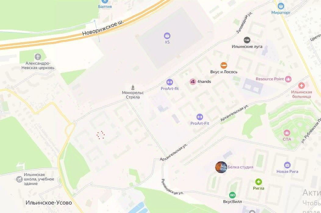Click the Ильинская больница medical cross icon
321x213 pixels.
pyautogui.click(x=301, y=85)
